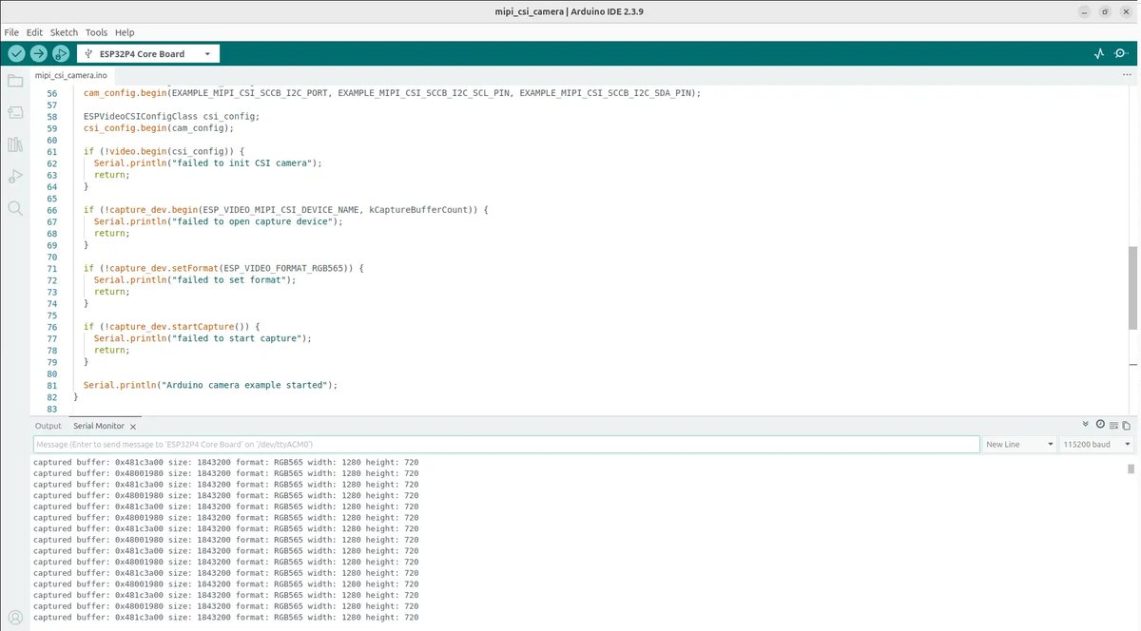Click the "failed to set format" string
Screen dimensions: 1141x631
(228, 280)
